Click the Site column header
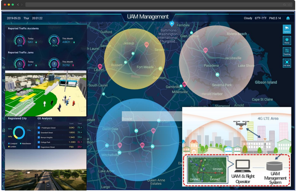The image size is (296, 191). [x=39, y=124]
